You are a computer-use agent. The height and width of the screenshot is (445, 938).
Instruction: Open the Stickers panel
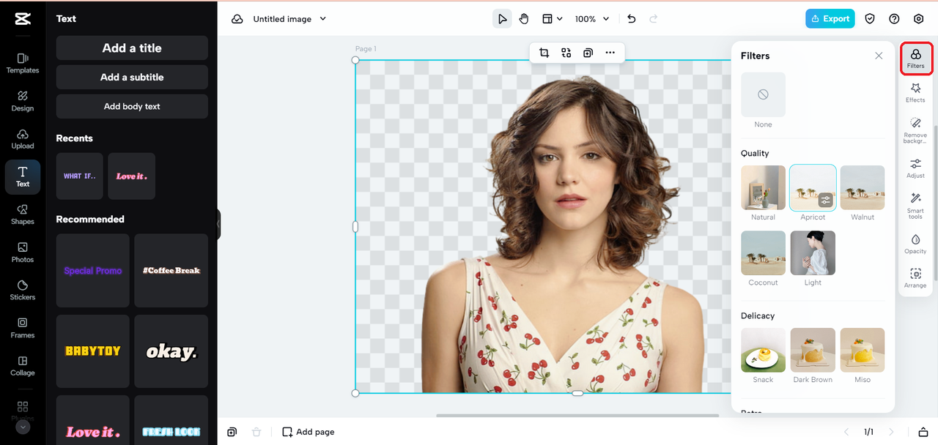coord(22,290)
